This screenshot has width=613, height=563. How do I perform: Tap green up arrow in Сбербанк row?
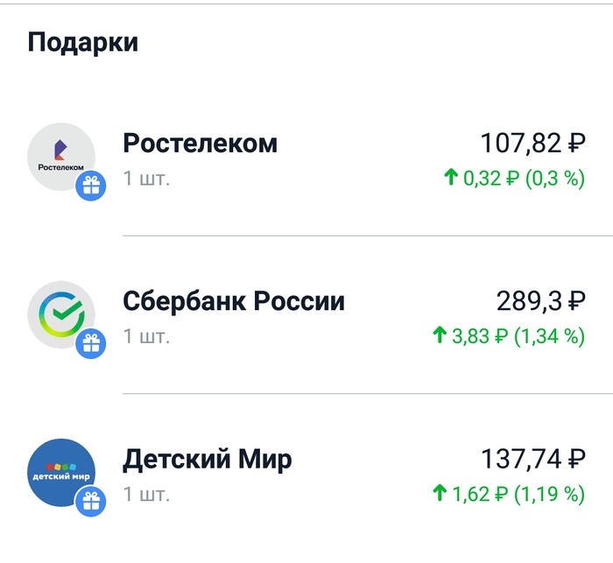pyautogui.click(x=440, y=335)
